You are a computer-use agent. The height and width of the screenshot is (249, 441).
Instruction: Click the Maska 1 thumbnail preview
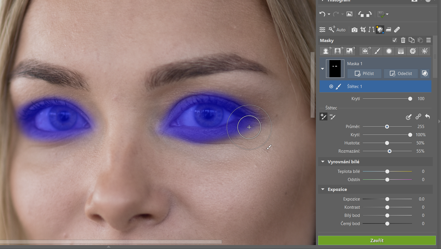point(335,69)
